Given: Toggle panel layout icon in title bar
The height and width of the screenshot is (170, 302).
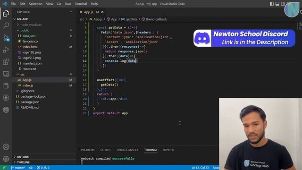Looking at the screenshot, I should (x=277, y=4).
